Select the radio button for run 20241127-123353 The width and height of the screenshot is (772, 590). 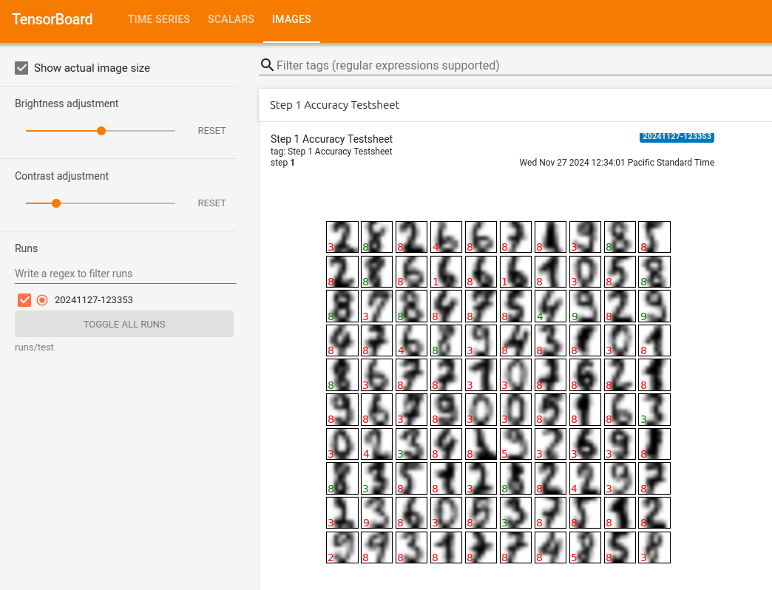click(x=42, y=299)
